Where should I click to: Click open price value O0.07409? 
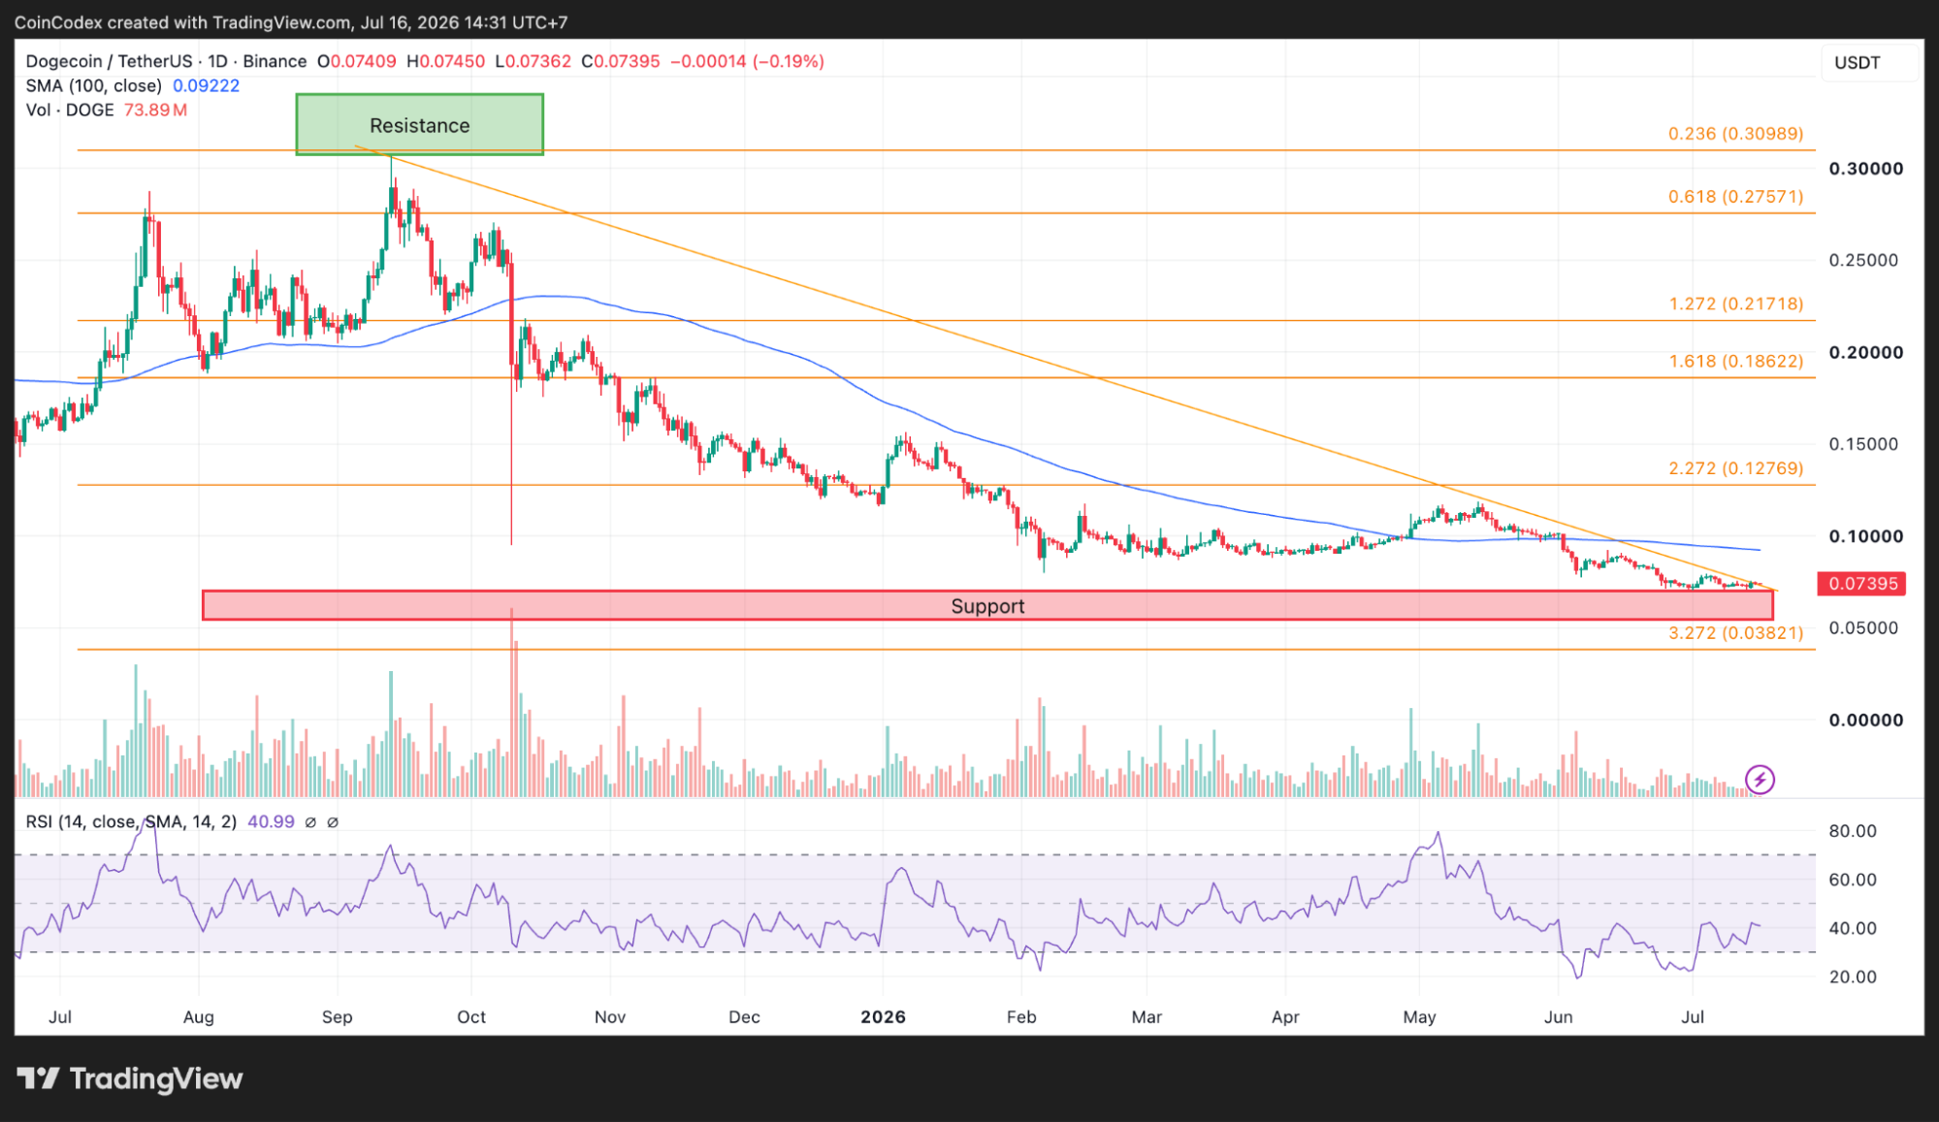[357, 61]
